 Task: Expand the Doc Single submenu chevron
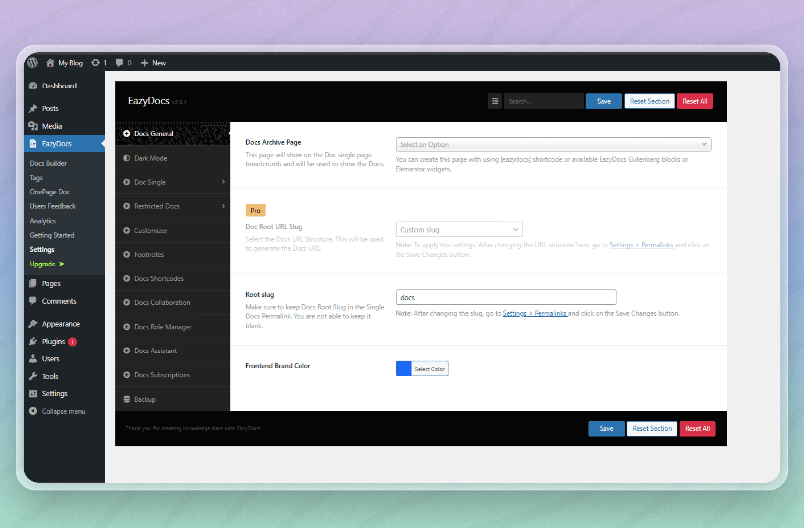coord(223,182)
